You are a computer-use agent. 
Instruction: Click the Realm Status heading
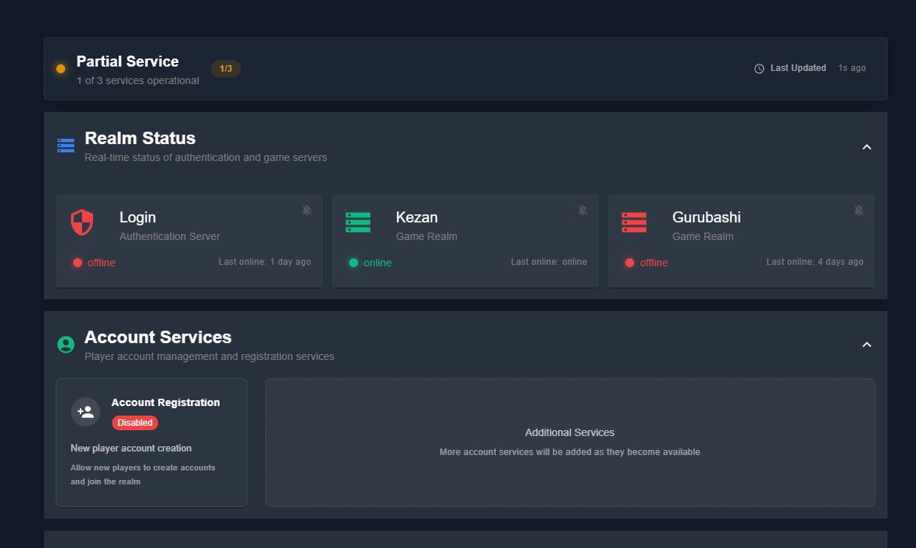click(x=140, y=138)
